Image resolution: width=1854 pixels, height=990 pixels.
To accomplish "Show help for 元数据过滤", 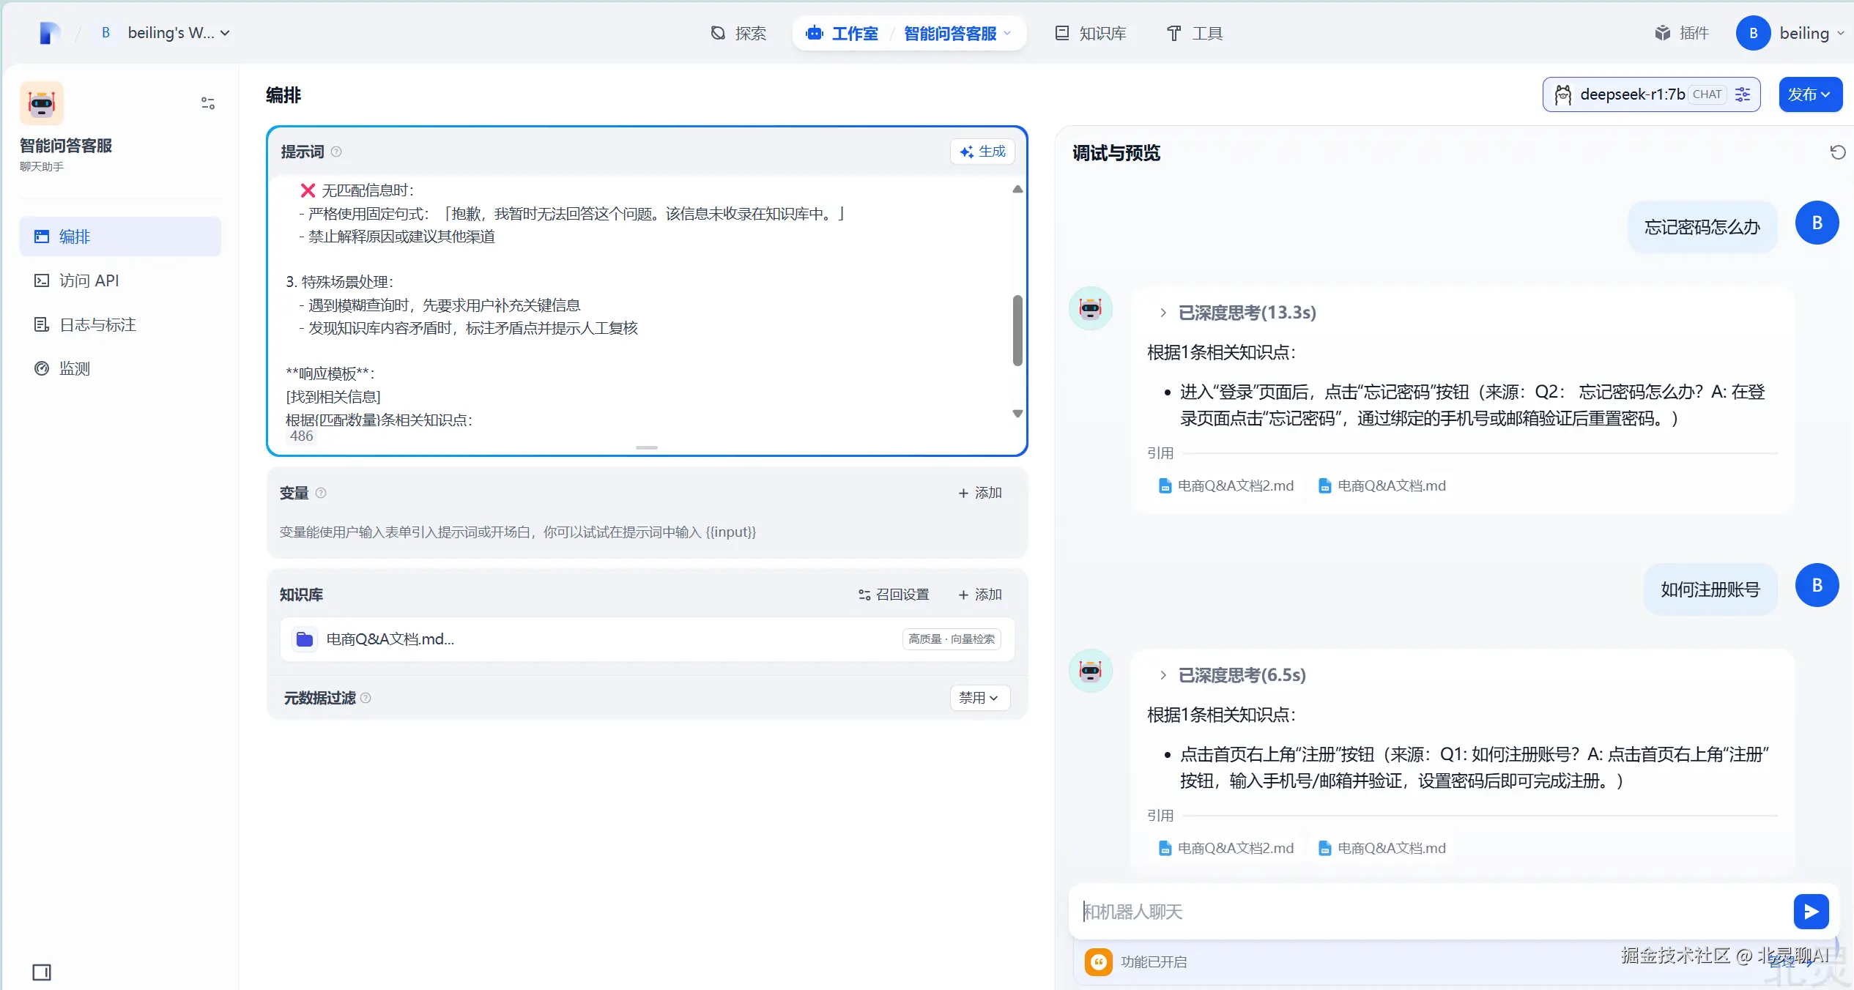I will pyautogui.click(x=366, y=698).
